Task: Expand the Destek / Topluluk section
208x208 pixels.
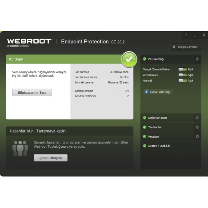Action: [171, 146]
